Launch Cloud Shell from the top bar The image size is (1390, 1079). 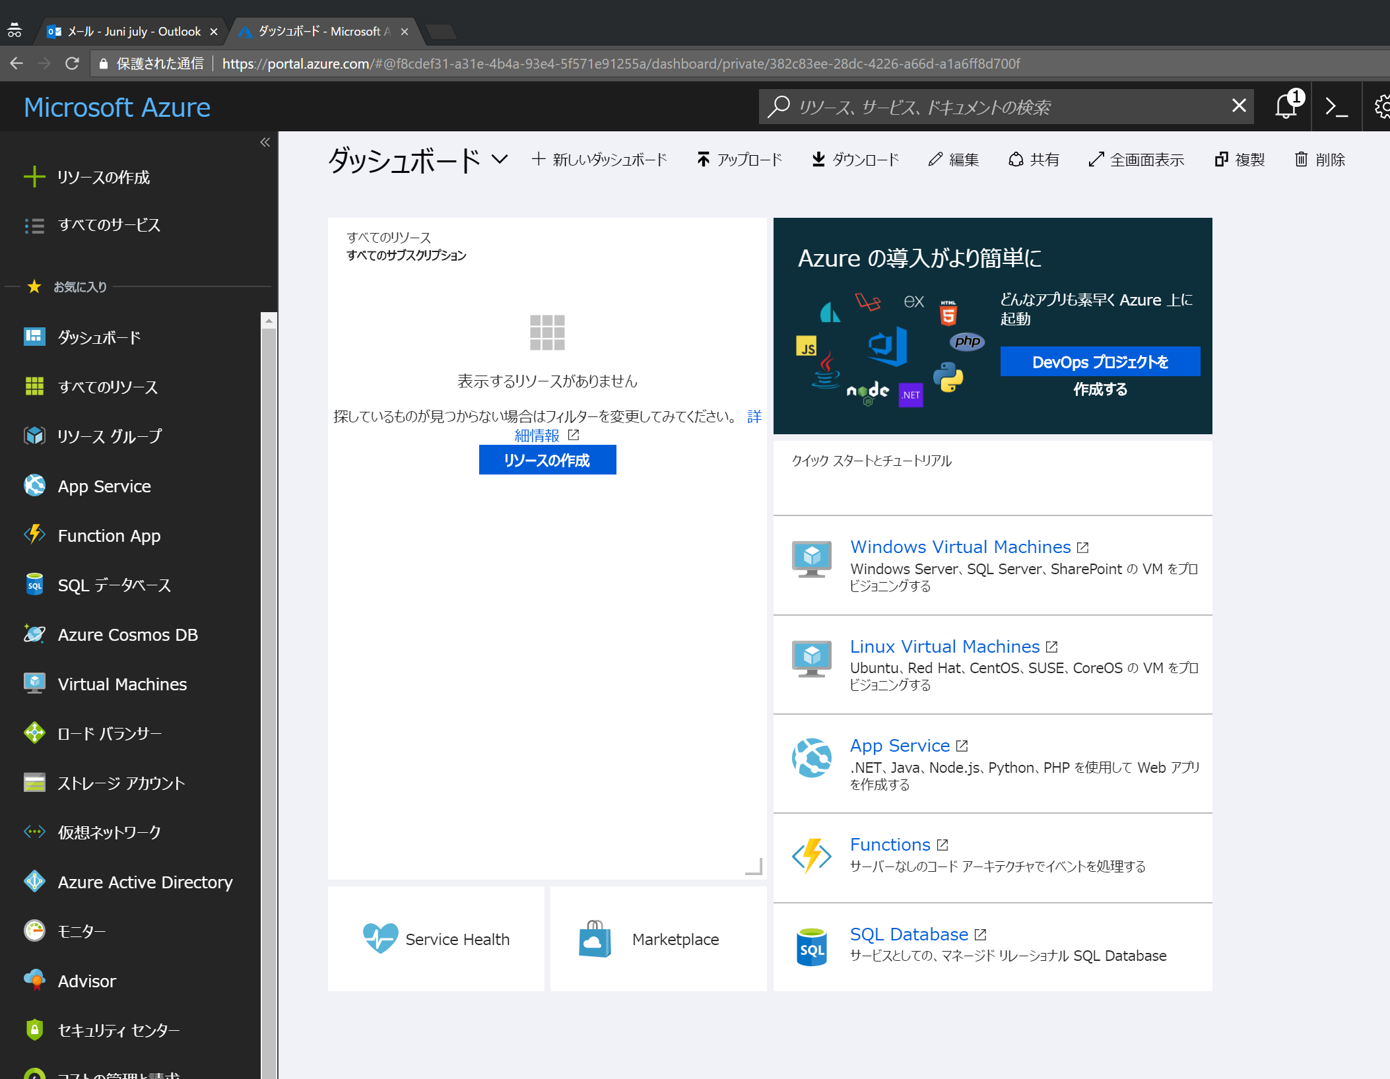1337,106
